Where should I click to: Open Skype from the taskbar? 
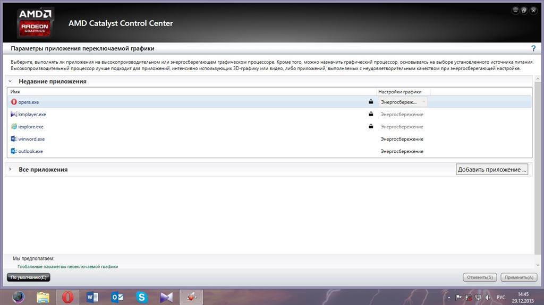pyautogui.click(x=141, y=297)
